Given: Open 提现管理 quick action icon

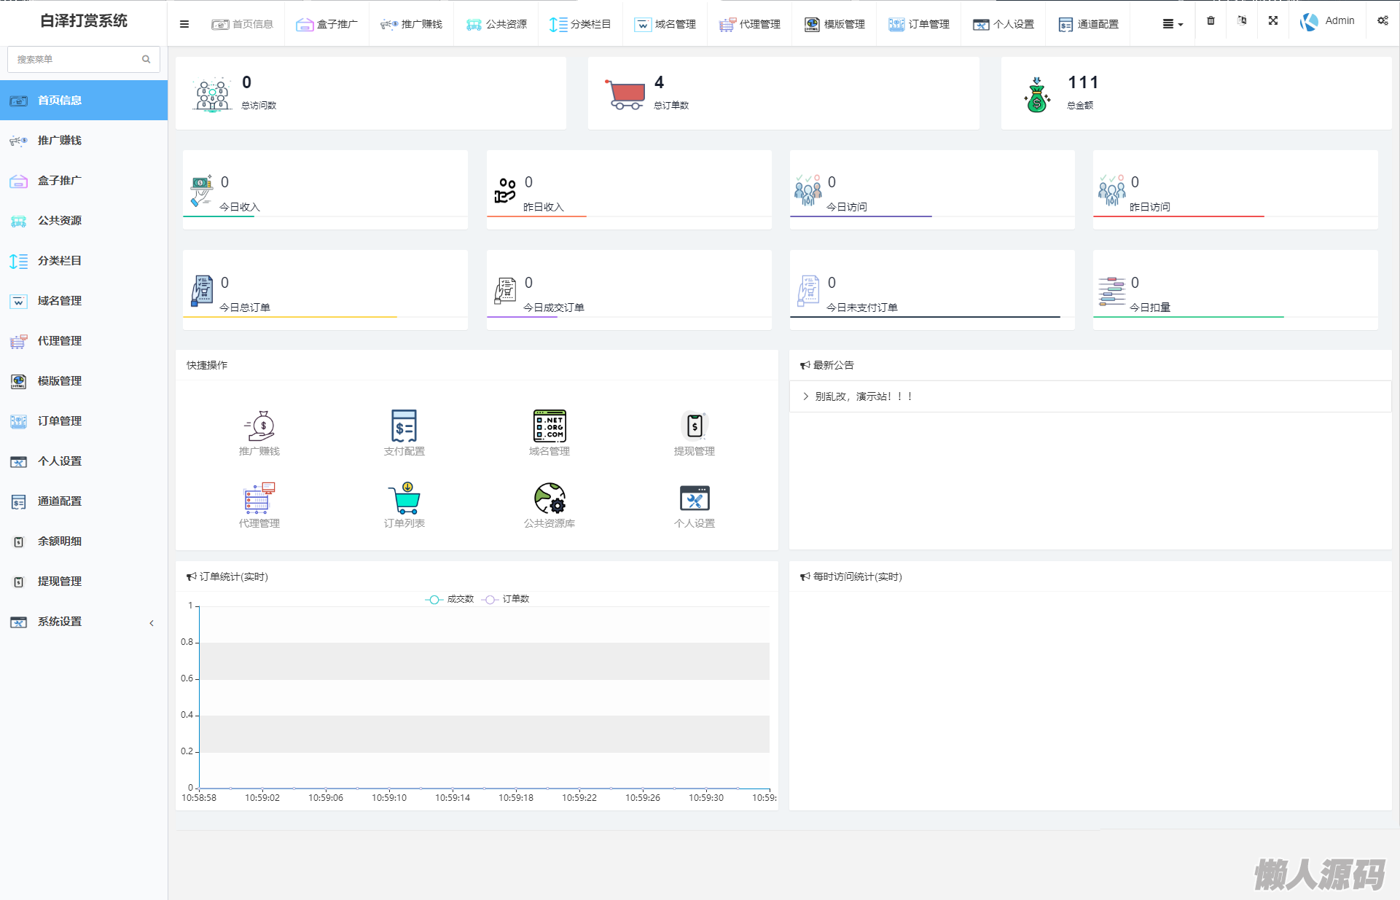Looking at the screenshot, I should (694, 426).
